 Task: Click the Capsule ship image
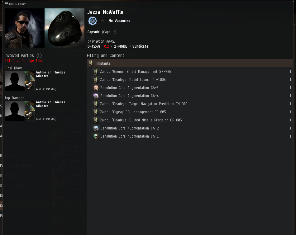point(64,28)
